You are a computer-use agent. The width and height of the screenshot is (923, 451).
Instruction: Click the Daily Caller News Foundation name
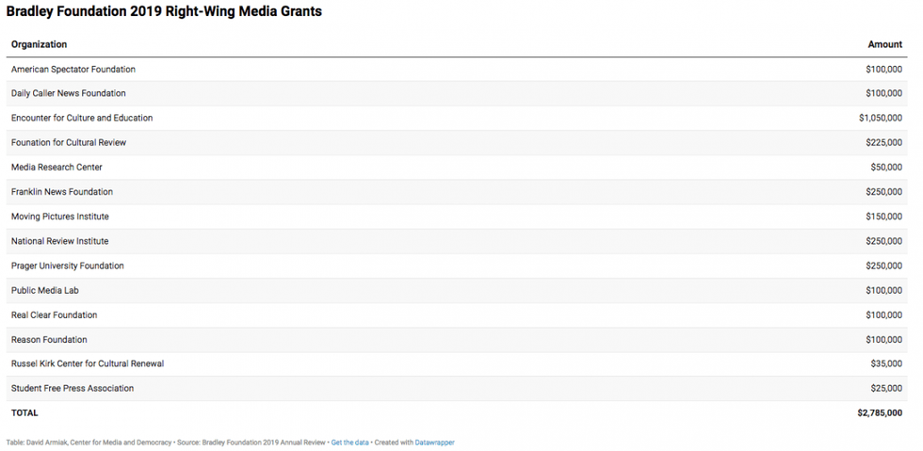68,94
